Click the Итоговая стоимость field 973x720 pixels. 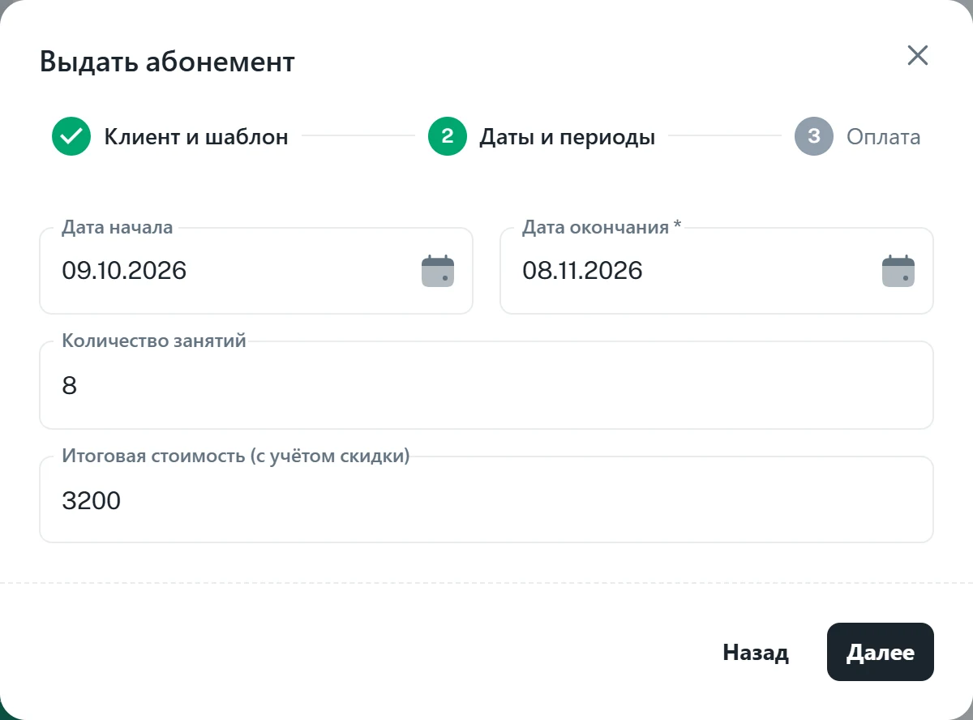pyautogui.click(x=486, y=499)
